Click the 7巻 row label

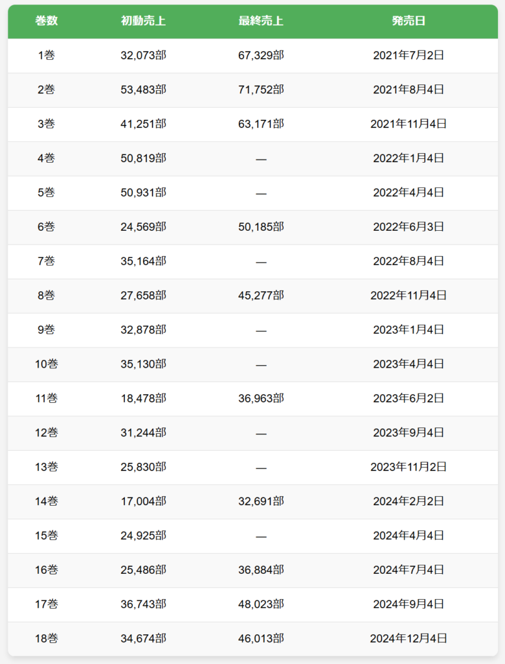[x=47, y=261]
